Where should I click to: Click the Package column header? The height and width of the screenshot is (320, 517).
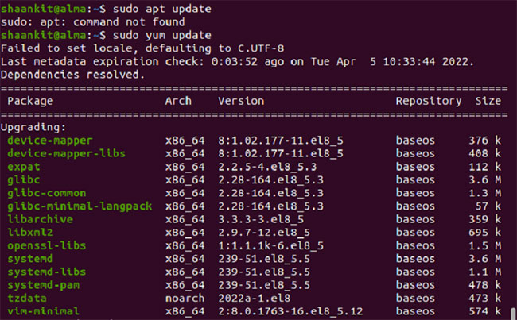tap(30, 101)
